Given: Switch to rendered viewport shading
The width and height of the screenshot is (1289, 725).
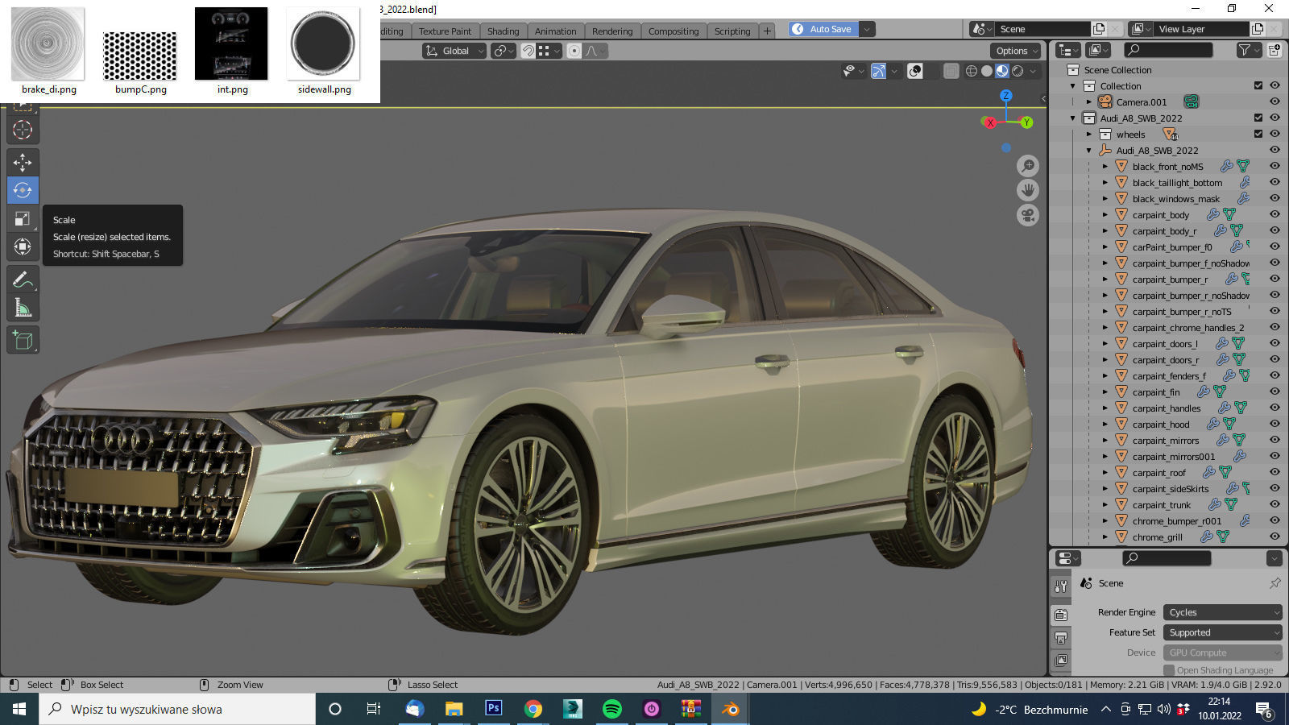Looking at the screenshot, I should [1018, 71].
